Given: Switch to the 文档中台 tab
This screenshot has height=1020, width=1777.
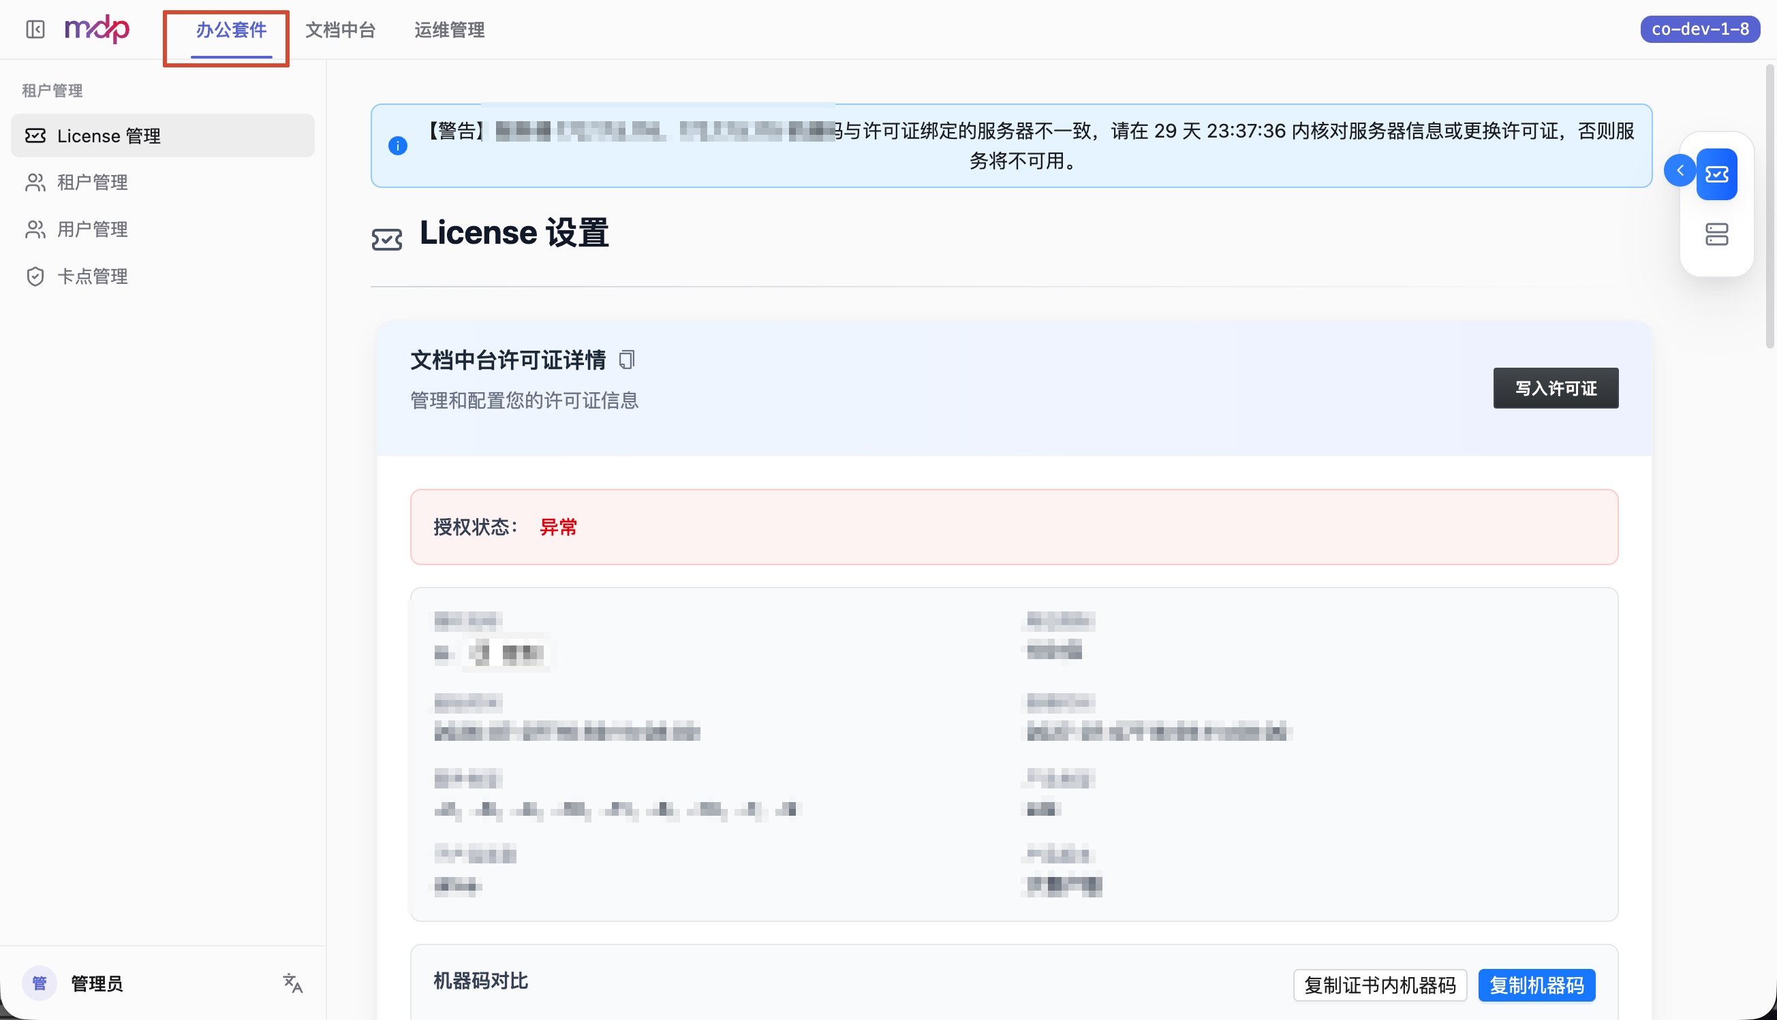Looking at the screenshot, I should (341, 29).
